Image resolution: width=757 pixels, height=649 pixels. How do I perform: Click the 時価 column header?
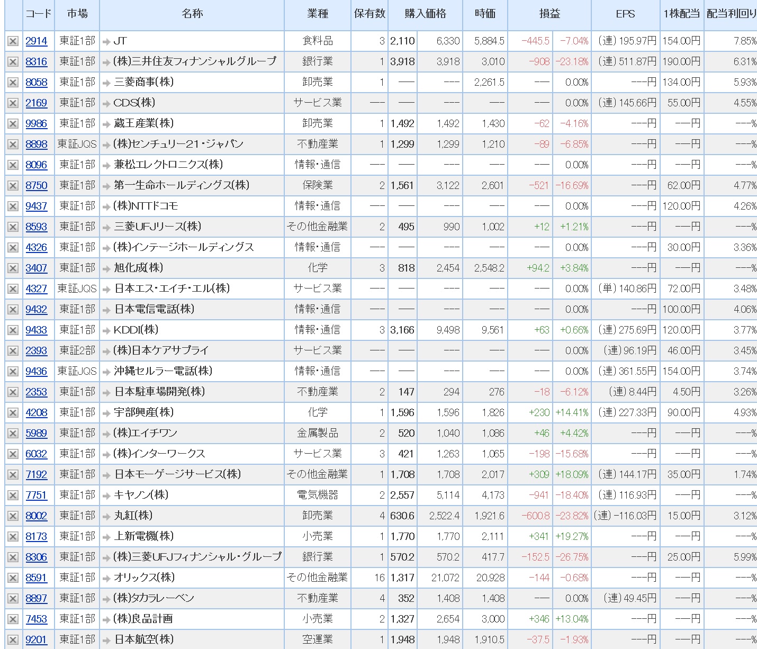tap(485, 14)
